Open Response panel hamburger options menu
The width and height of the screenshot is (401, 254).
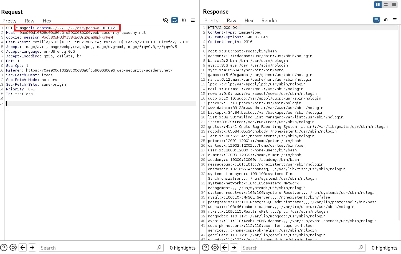click(x=395, y=20)
